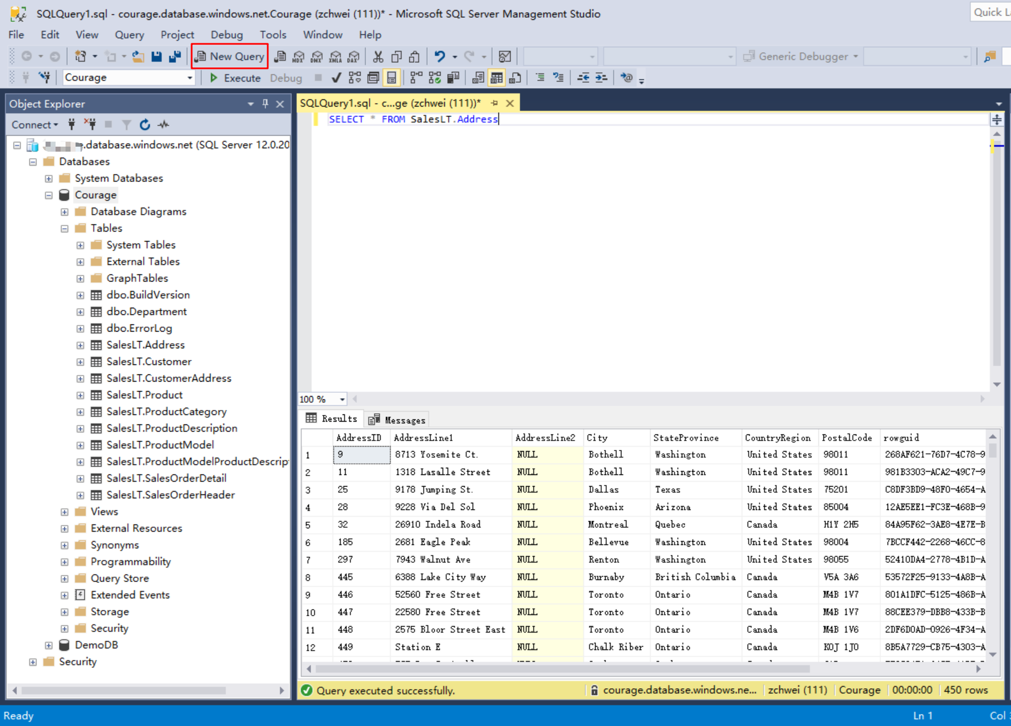Select dbo.ErrorLog table in tree
Viewport: 1011px width, 726px height.
tap(139, 328)
